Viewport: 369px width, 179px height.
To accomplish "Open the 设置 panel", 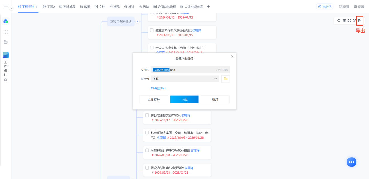I will click(x=359, y=7).
